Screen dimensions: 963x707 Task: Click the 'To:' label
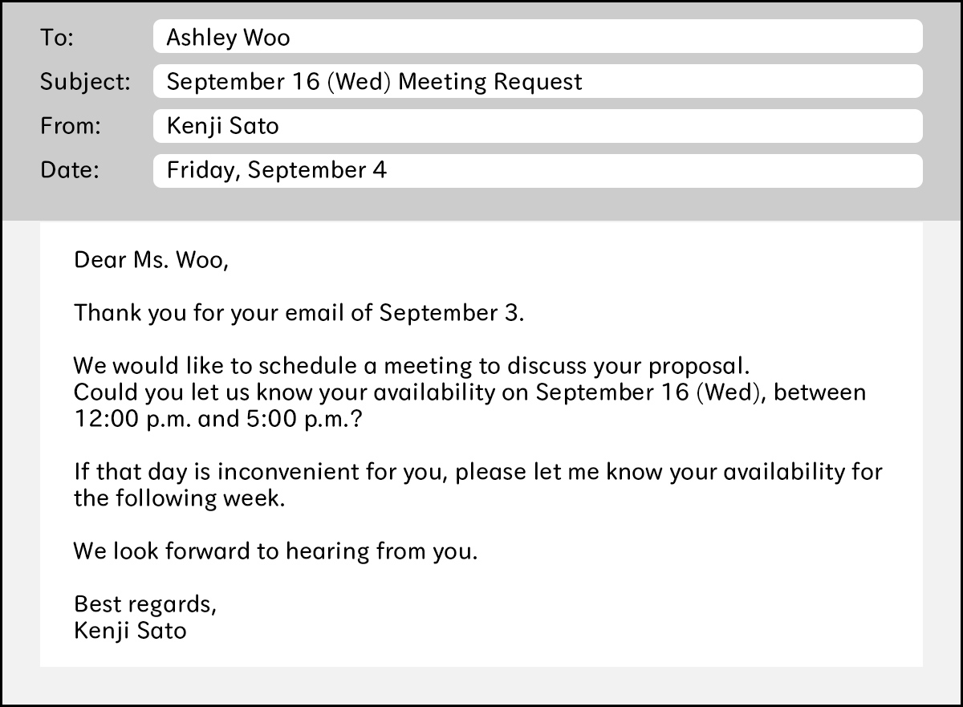[x=57, y=38]
